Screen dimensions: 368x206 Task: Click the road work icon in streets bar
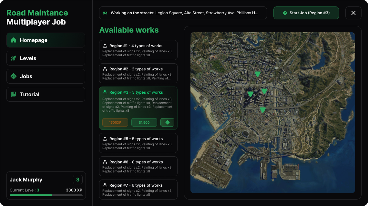[105, 13]
